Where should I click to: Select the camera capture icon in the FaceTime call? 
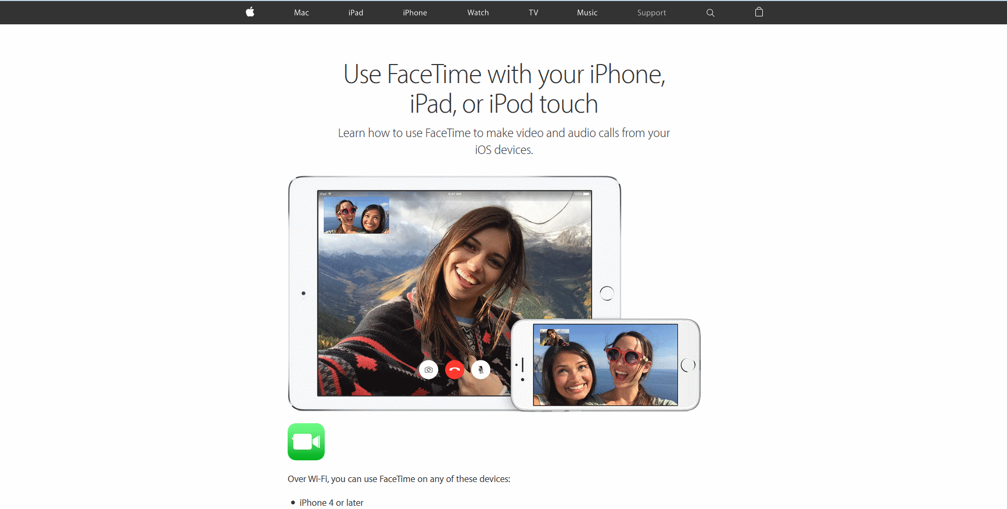click(428, 369)
